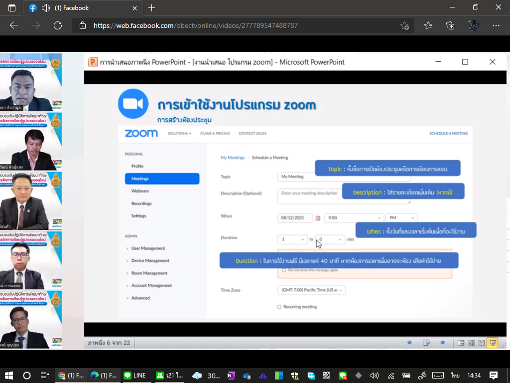The width and height of the screenshot is (510, 383).
Task: Open Edge tab actions menu
Action: tap(12, 8)
